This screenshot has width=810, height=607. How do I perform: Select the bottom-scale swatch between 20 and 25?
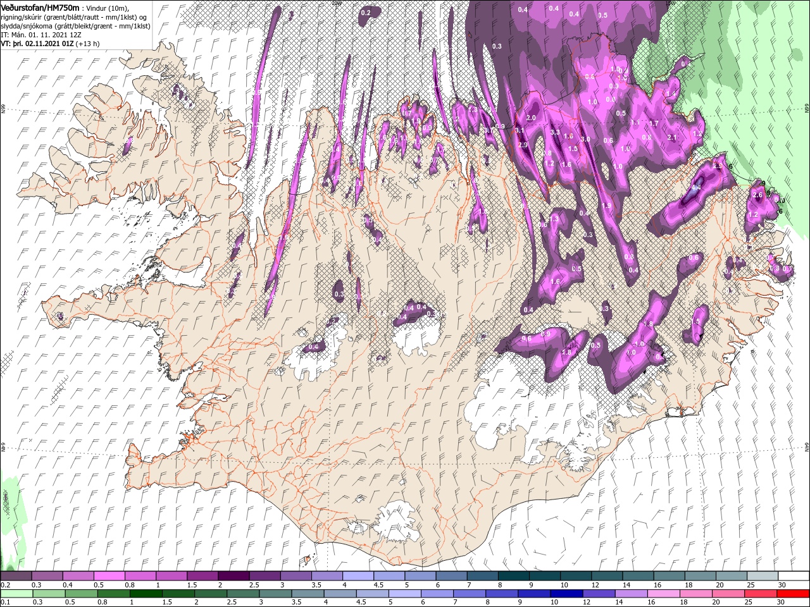728,594
